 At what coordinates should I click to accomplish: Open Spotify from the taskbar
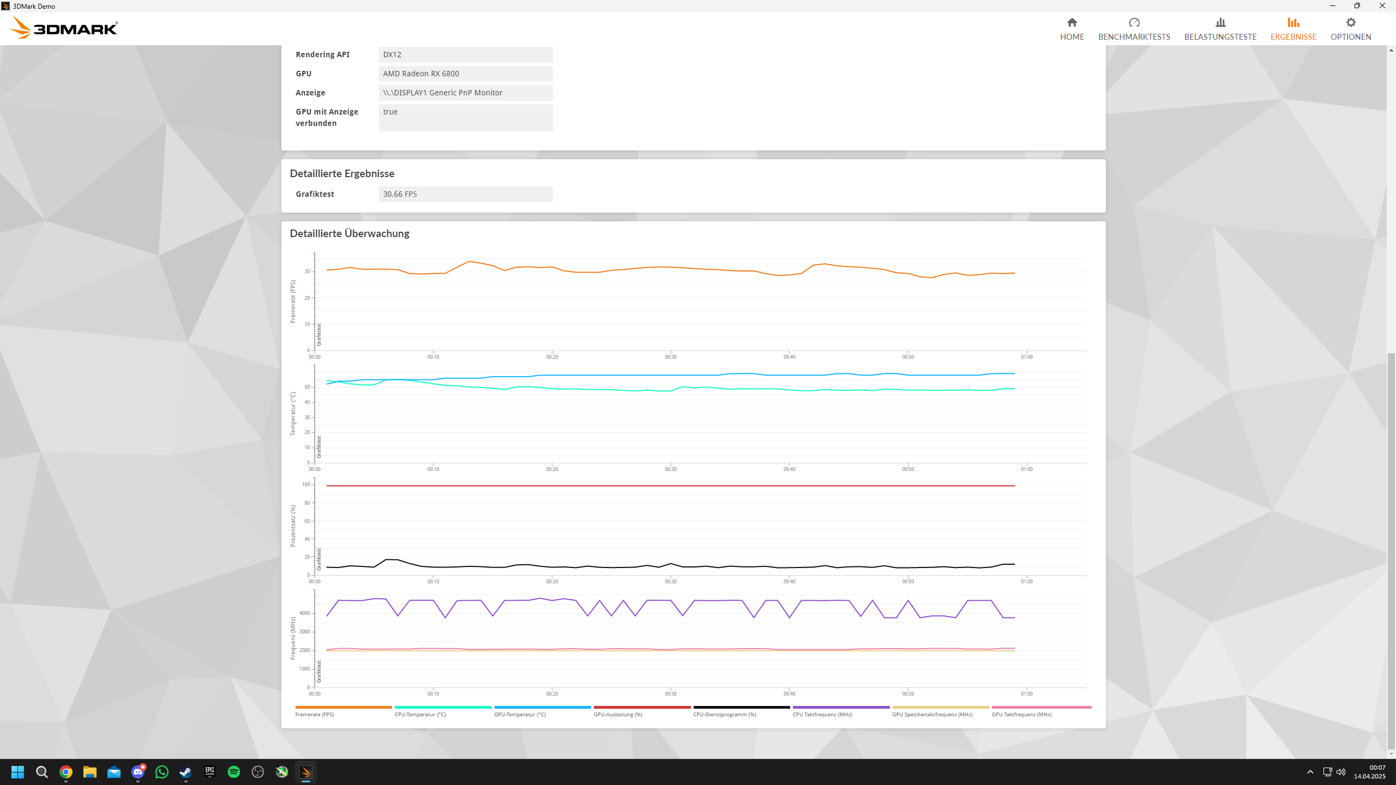click(x=234, y=772)
